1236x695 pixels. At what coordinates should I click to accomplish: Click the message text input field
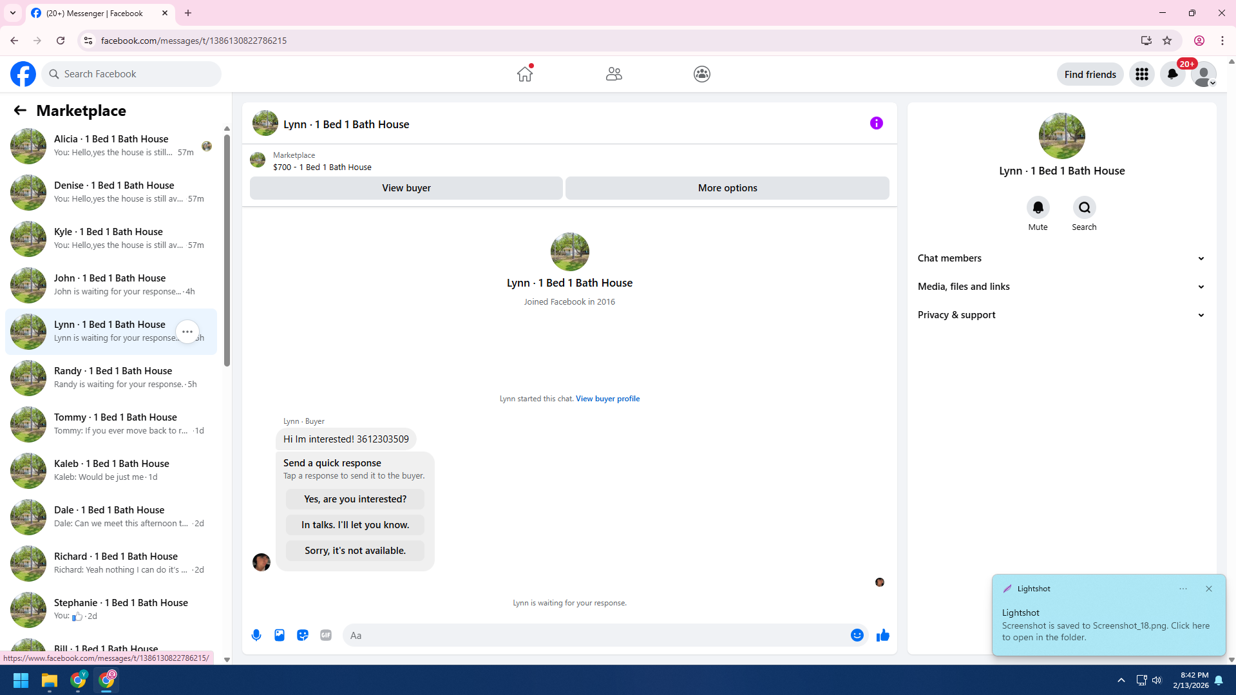[596, 635]
